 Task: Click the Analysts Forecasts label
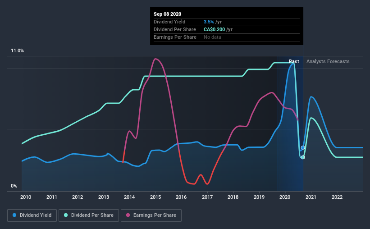point(328,61)
